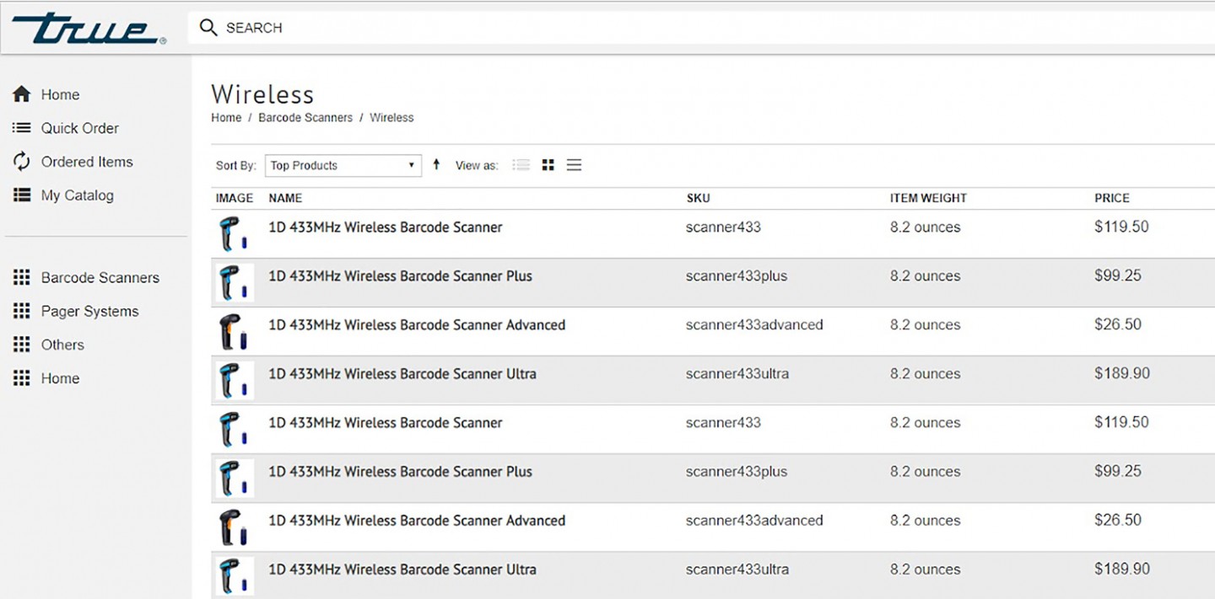
Task: Click Wireless in the breadcrumb trail
Action: tap(391, 117)
